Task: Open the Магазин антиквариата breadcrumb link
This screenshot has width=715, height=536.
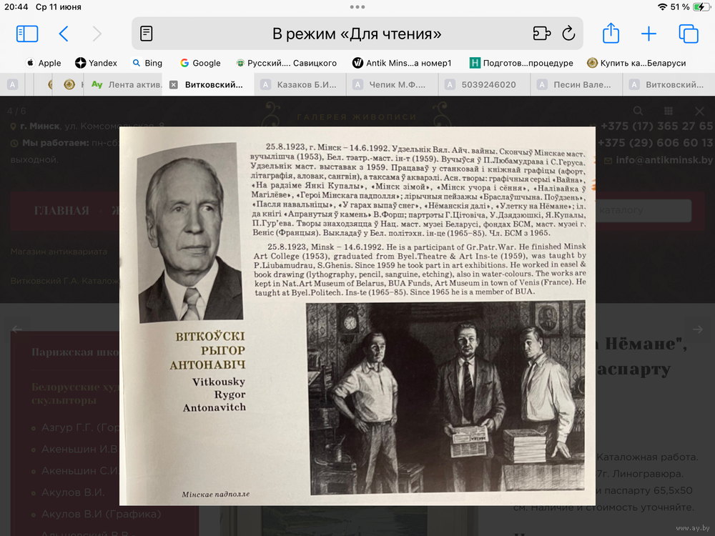Action: 59,252
